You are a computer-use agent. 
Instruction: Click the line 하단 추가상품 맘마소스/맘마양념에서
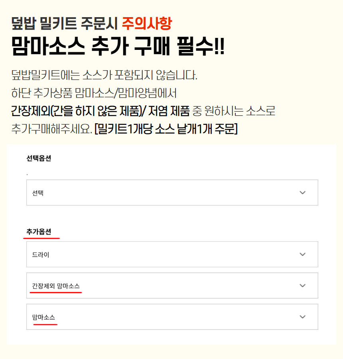pyautogui.click(x=94, y=93)
